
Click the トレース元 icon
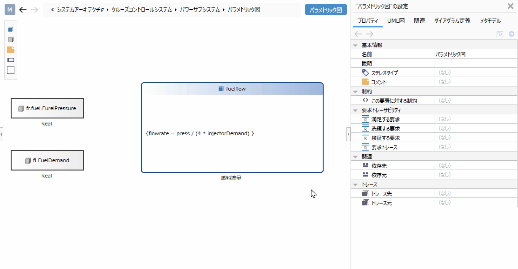click(365, 203)
